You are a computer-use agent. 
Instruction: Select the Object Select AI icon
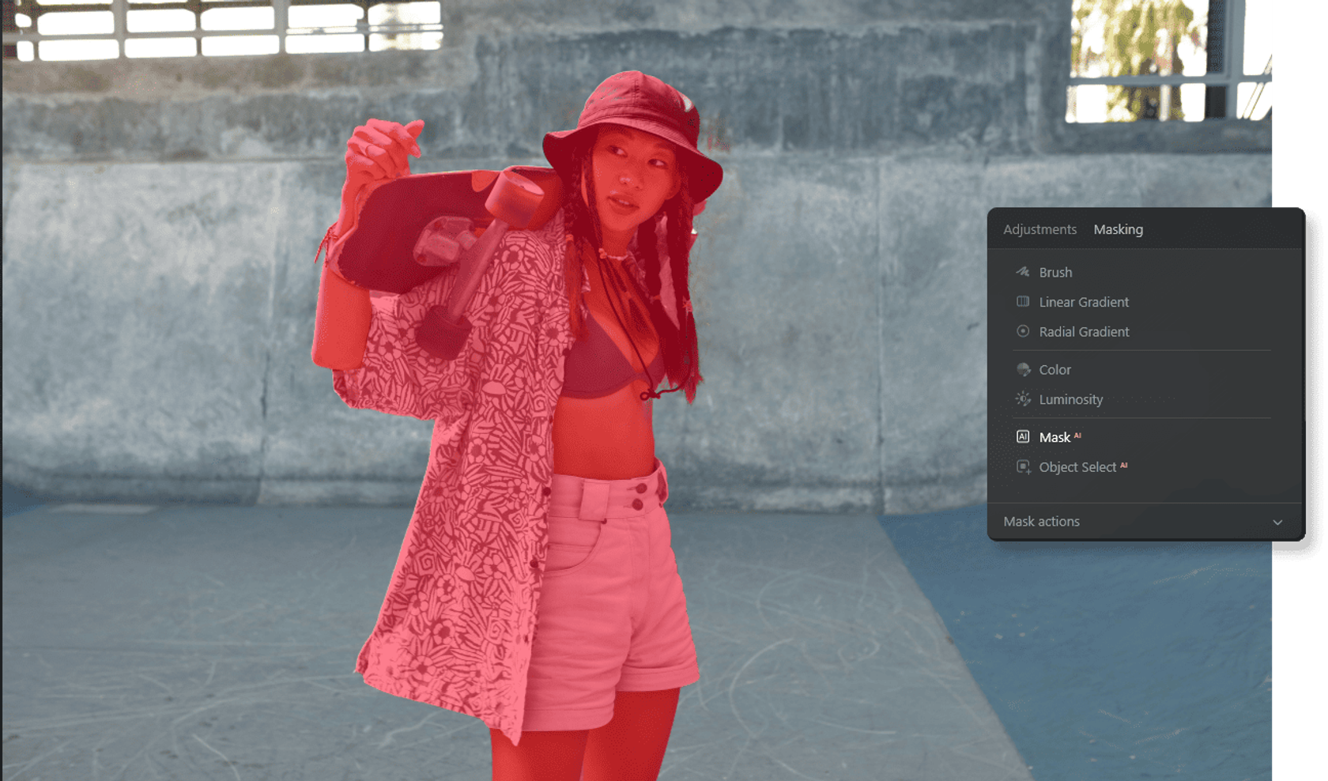point(1024,466)
